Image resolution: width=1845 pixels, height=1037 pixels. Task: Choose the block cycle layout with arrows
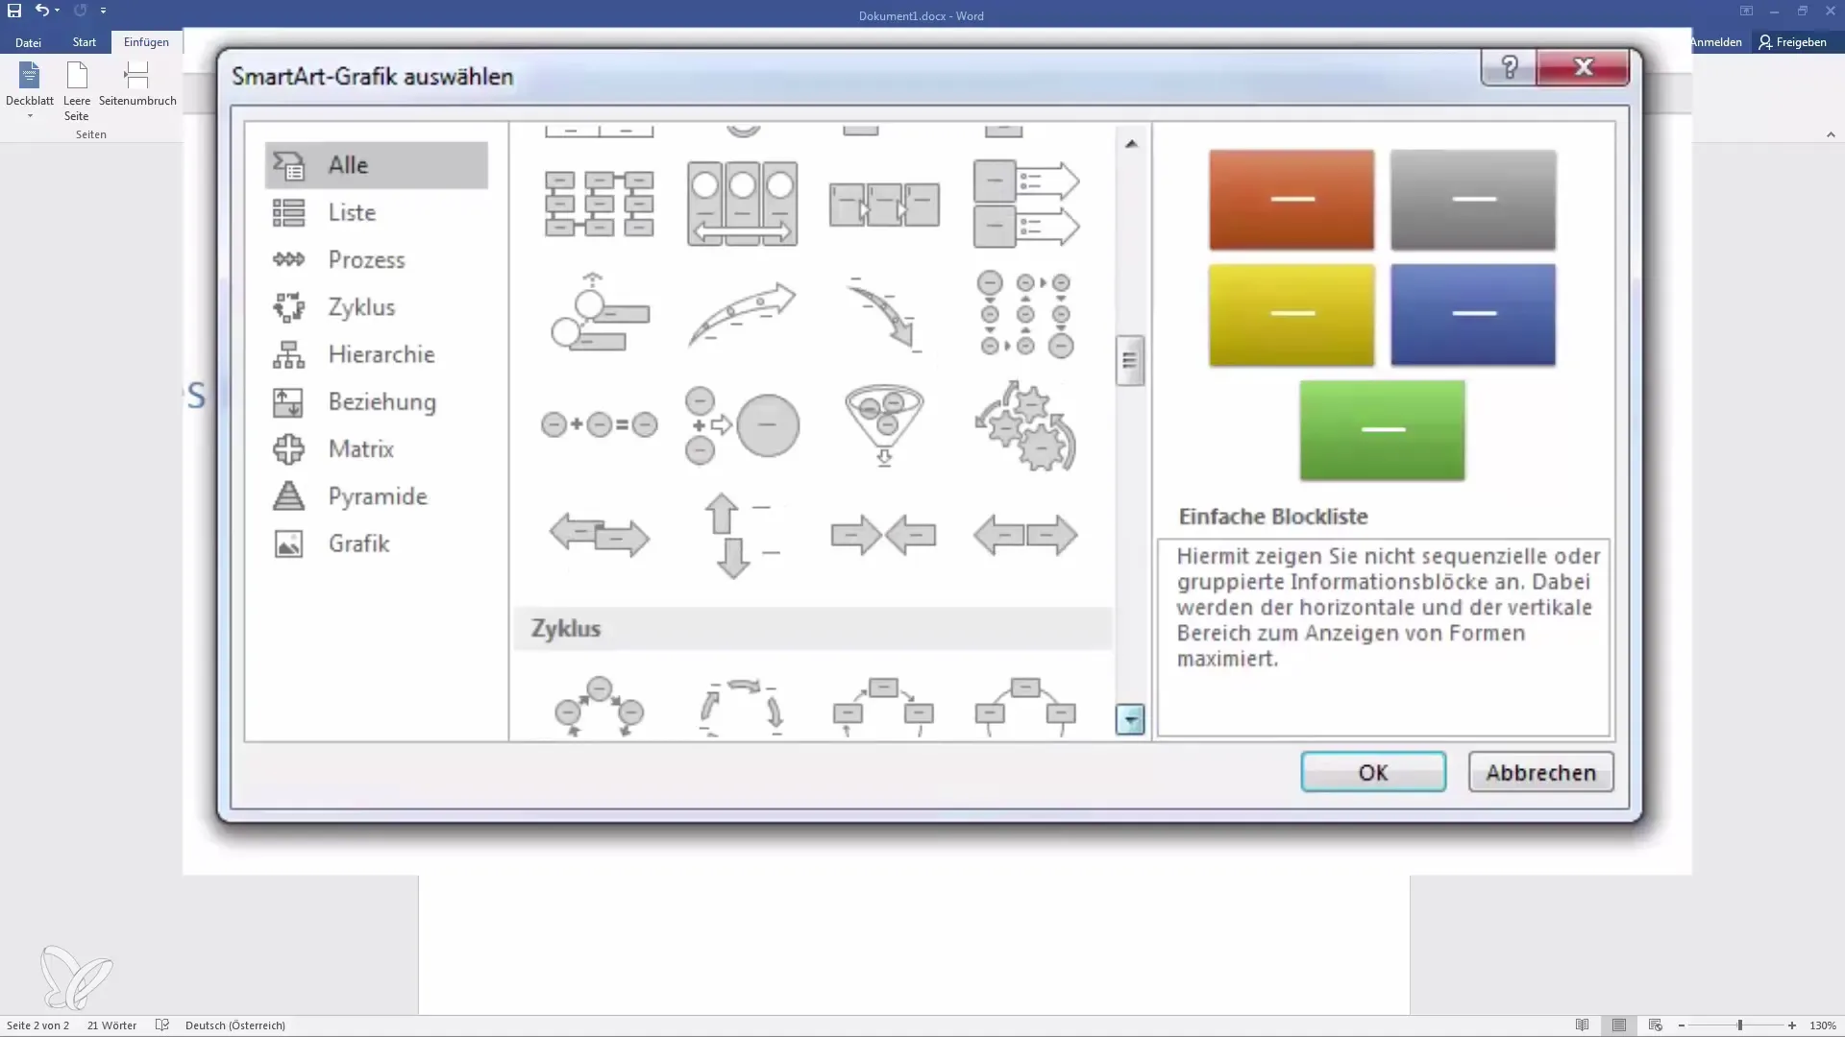coord(884,708)
